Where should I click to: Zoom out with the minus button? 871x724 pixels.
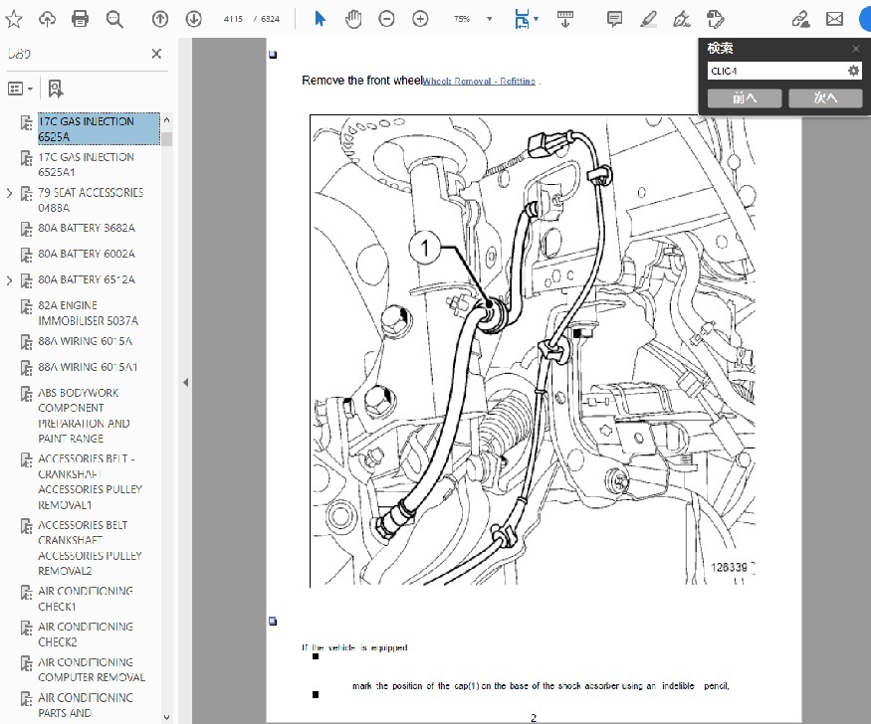pyautogui.click(x=386, y=20)
